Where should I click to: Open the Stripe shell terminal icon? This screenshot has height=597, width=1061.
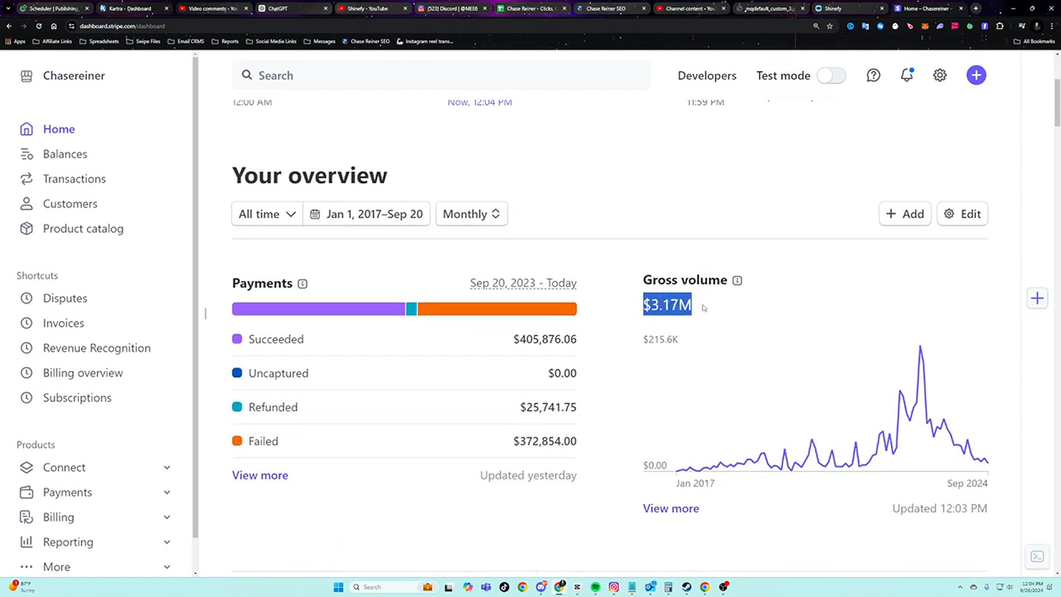coord(1037,556)
